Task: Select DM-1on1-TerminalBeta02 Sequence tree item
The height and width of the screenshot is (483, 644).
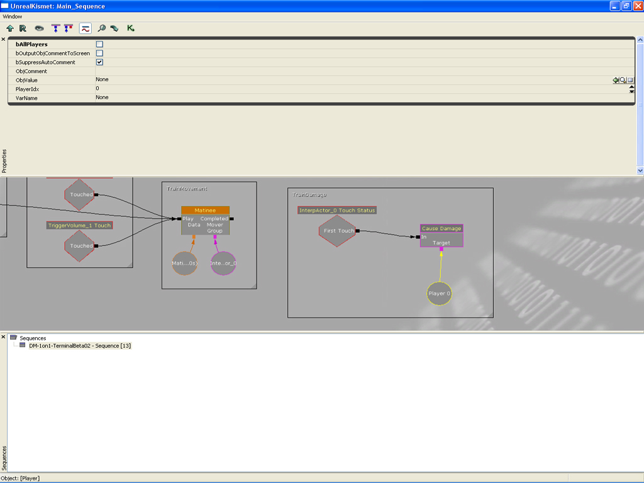Action: pyautogui.click(x=80, y=346)
